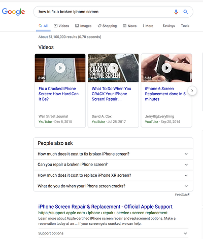Open the Official Apple Support result title

106,207
